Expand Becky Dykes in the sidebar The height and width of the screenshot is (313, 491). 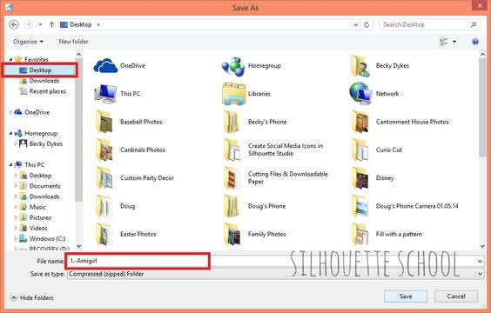coord(16,143)
